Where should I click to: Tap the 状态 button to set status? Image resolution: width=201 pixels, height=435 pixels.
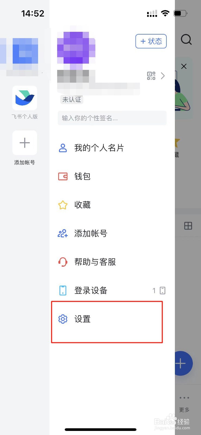tap(151, 41)
